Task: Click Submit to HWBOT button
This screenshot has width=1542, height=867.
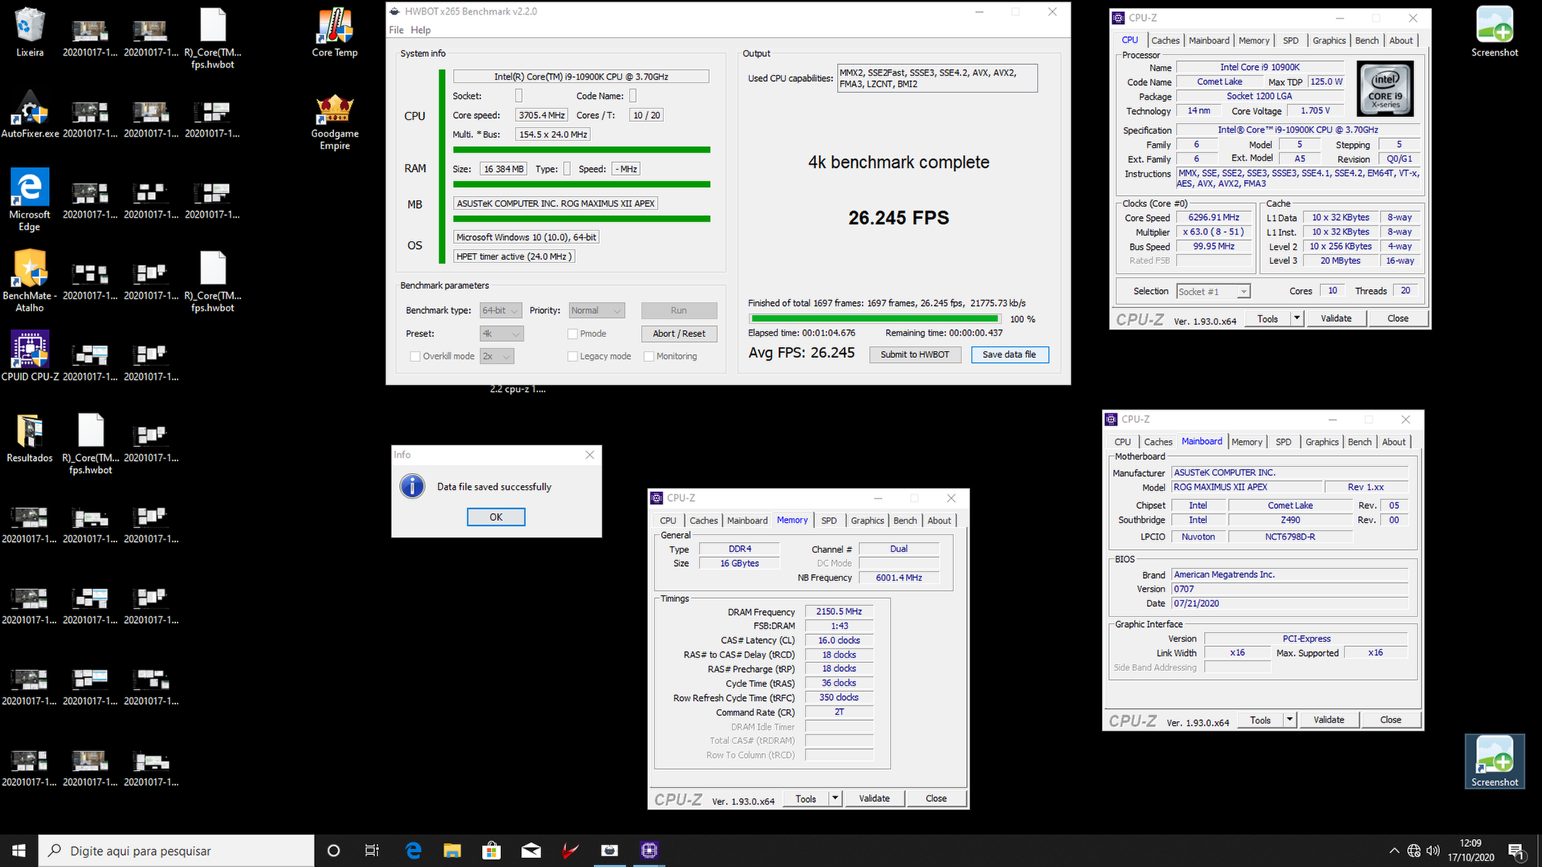Action: click(x=915, y=355)
